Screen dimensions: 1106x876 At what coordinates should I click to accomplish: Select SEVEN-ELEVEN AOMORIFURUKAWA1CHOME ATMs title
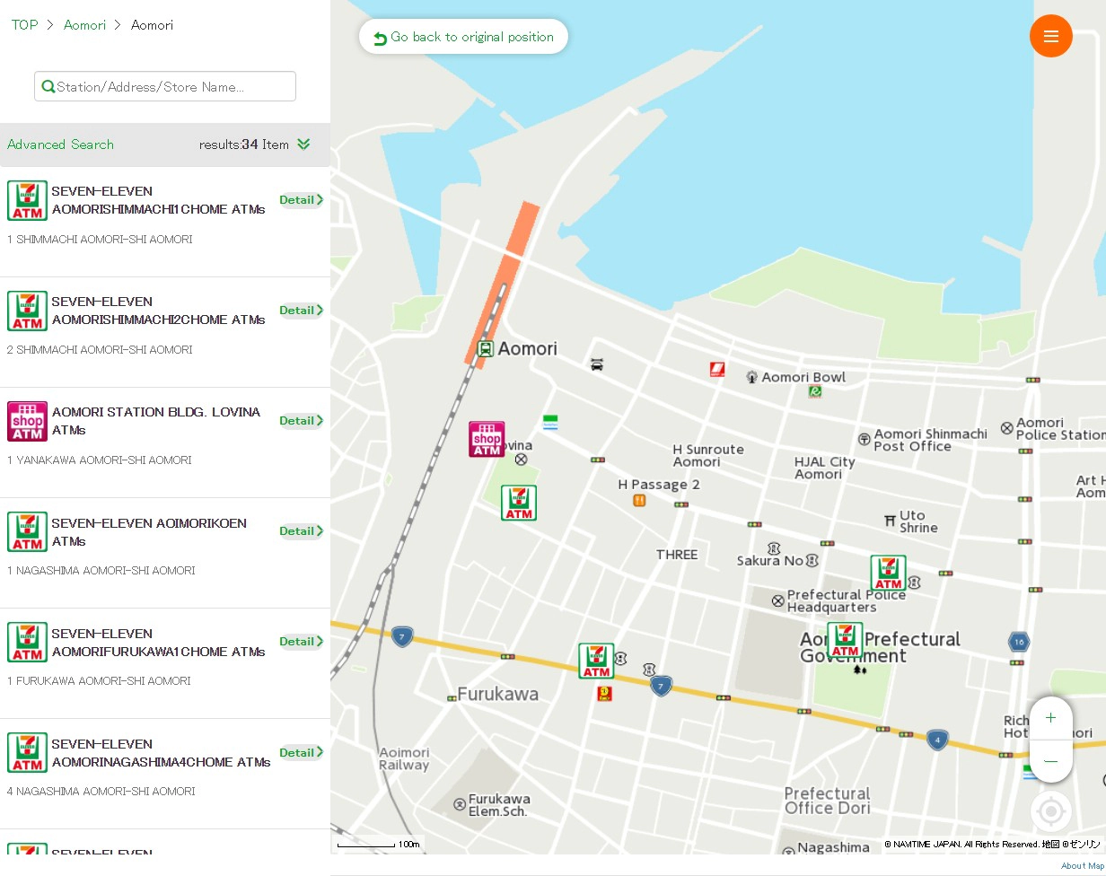[x=159, y=642]
